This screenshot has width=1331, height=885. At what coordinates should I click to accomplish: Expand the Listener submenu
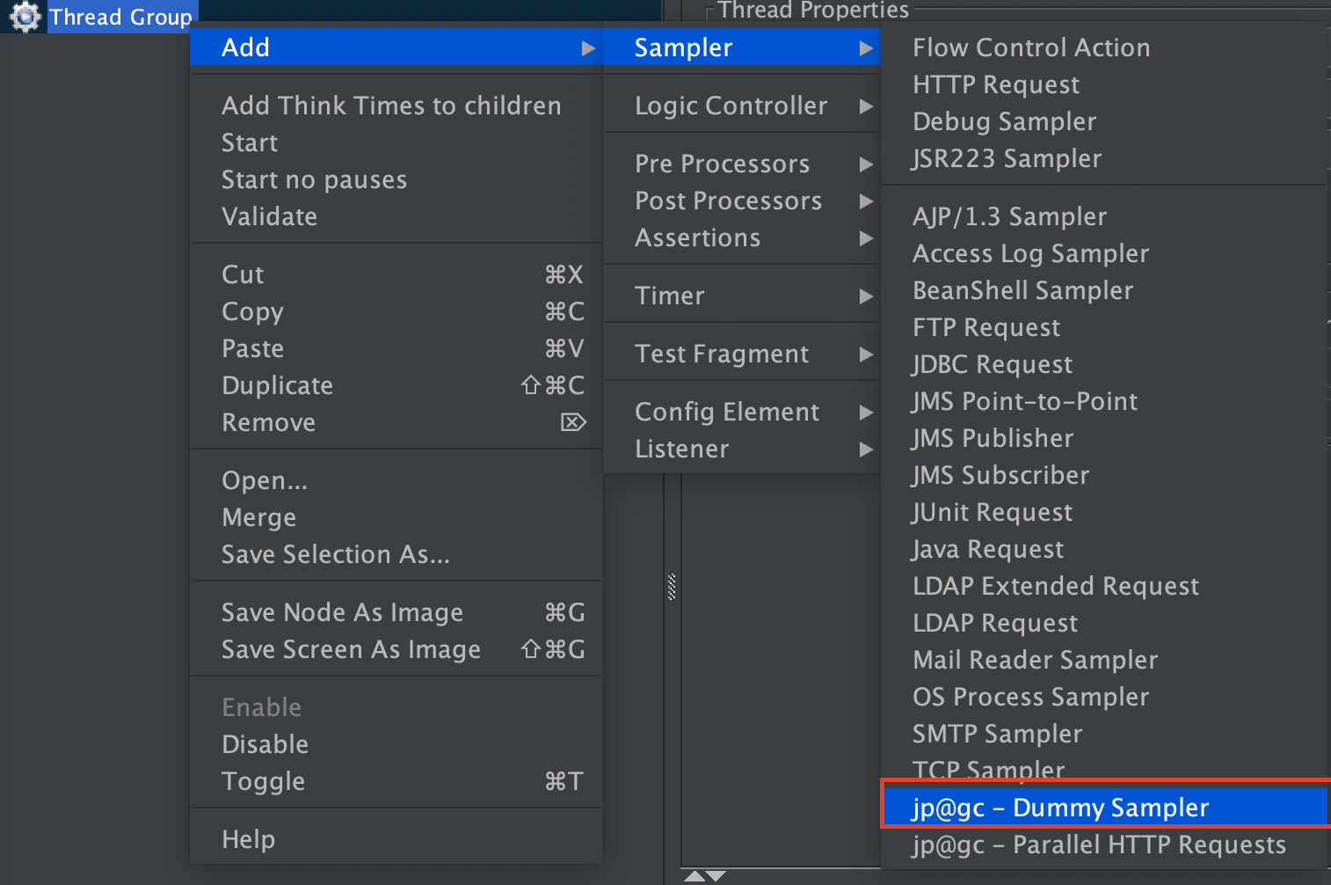click(742, 449)
